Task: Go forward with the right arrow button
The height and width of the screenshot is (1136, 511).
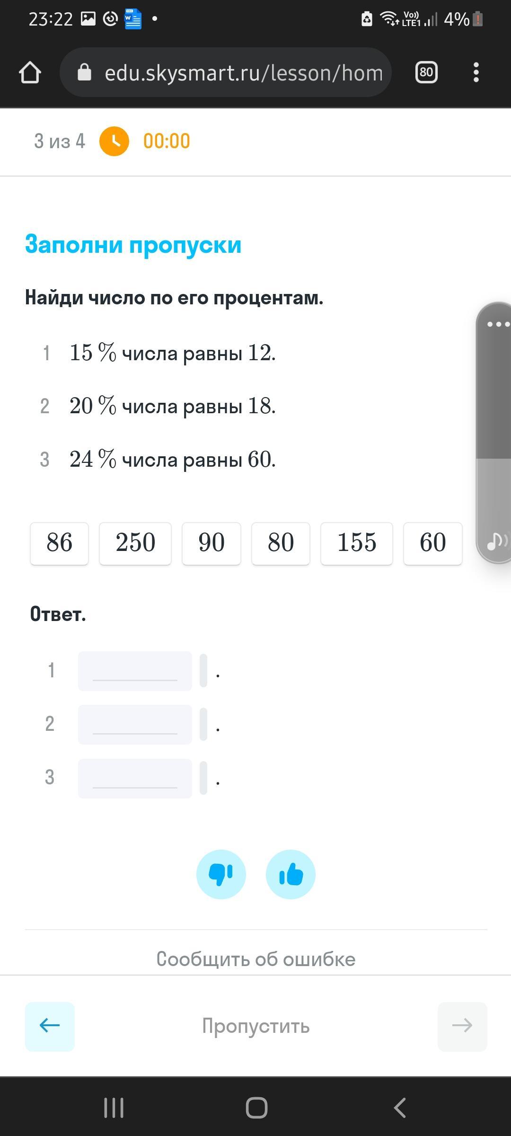Action: click(462, 1026)
